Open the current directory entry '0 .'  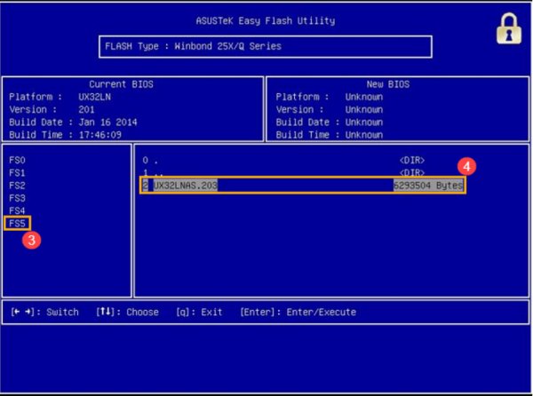coord(283,160)
